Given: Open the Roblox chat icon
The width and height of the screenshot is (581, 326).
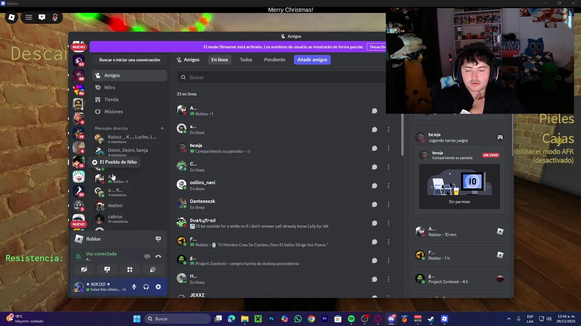Looking at the screenshot, I should coord(42,17).
